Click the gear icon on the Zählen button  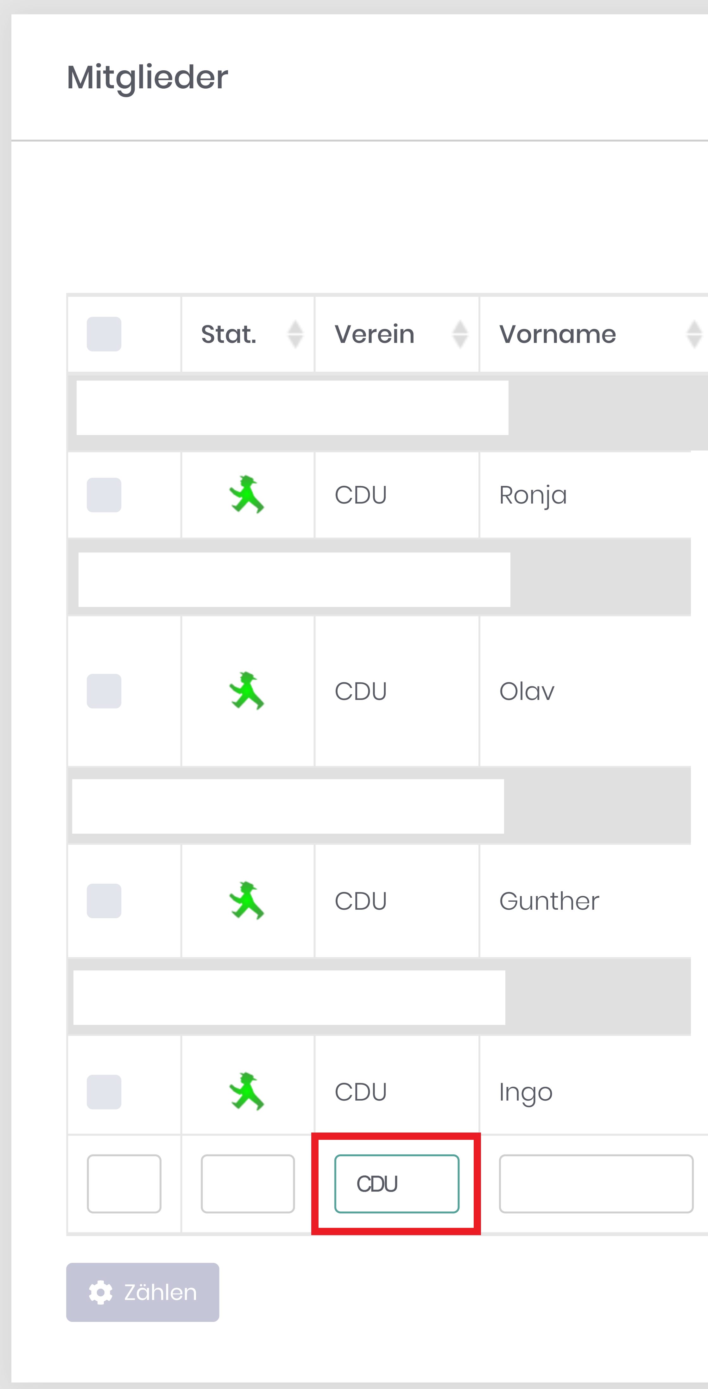coord(100,1292)
